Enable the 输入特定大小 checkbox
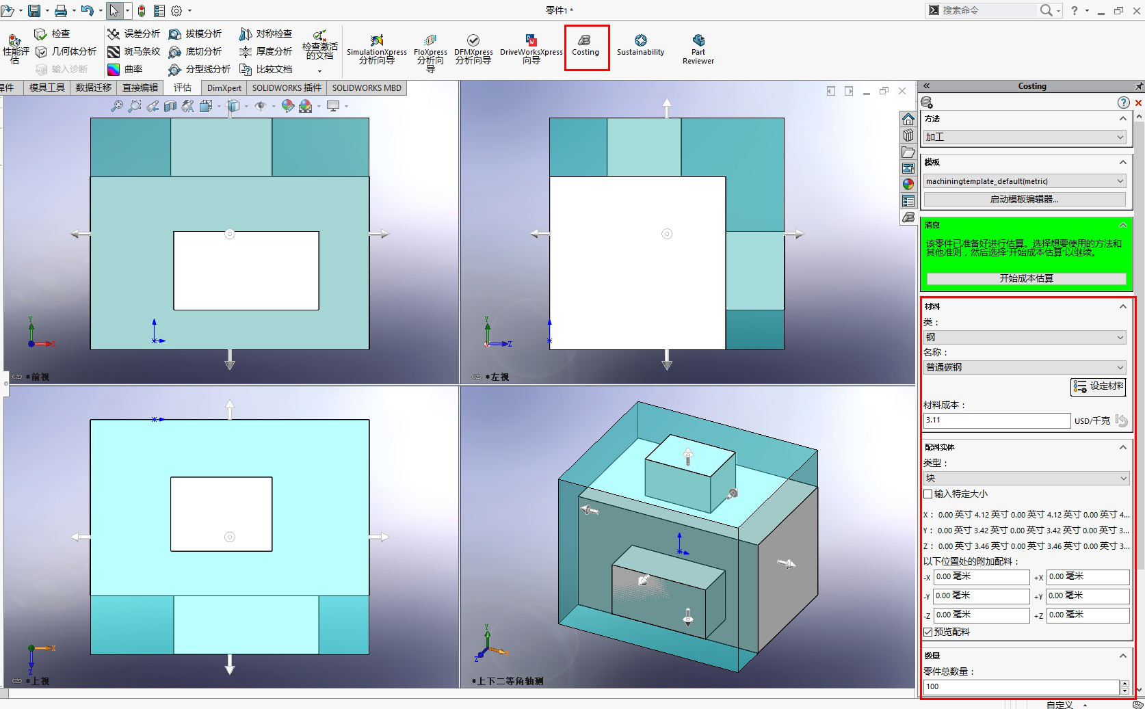The image size is (1145, 709). pos(928,494)
